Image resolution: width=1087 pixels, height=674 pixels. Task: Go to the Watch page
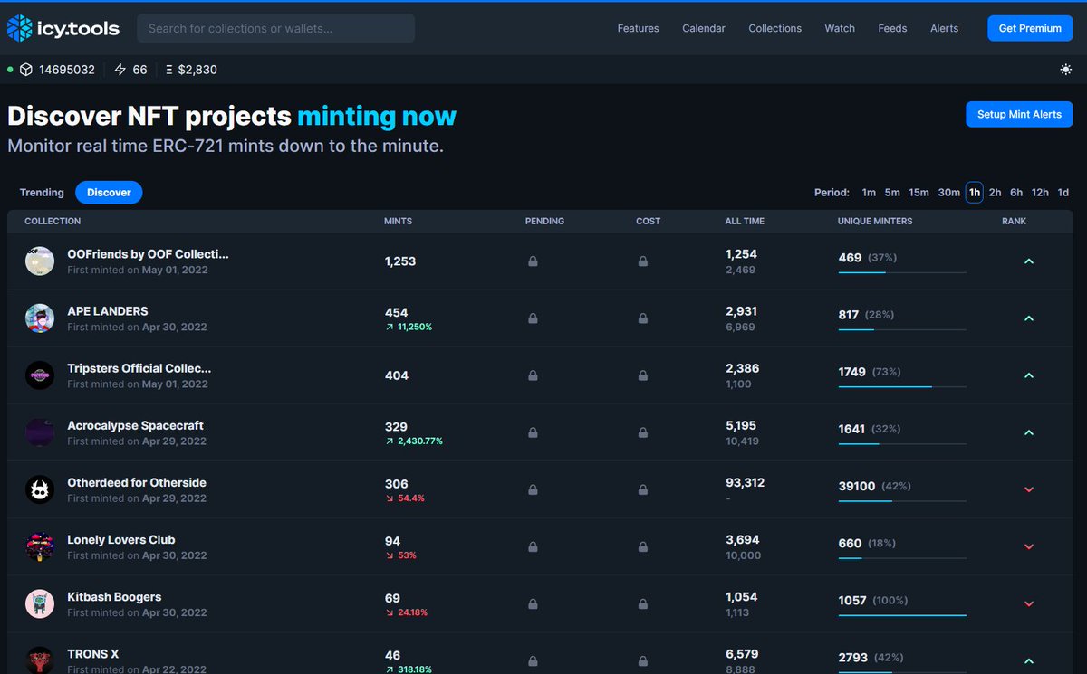(840, 28)
